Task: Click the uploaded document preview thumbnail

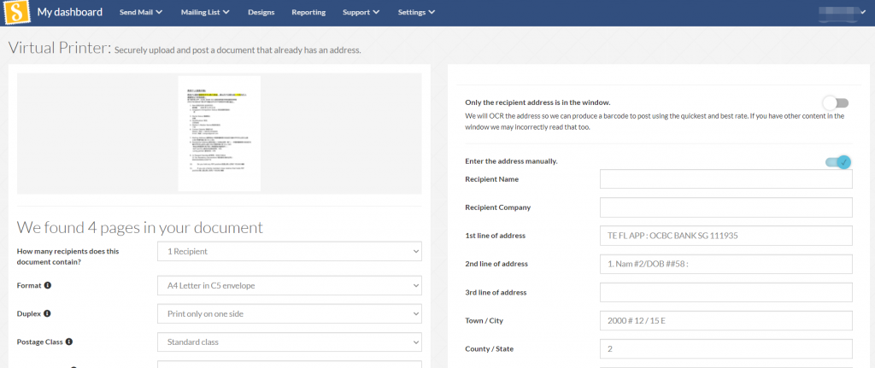Action: pos(220,134)
